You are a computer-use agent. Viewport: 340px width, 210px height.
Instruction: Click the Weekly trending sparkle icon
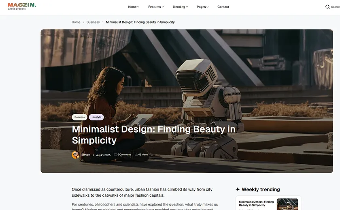tap(238, 189)
